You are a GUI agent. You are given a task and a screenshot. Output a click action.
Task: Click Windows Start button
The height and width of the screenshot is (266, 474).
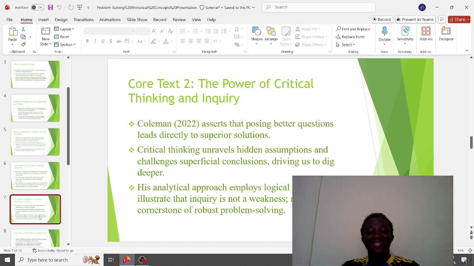click(x=7, y=260)
